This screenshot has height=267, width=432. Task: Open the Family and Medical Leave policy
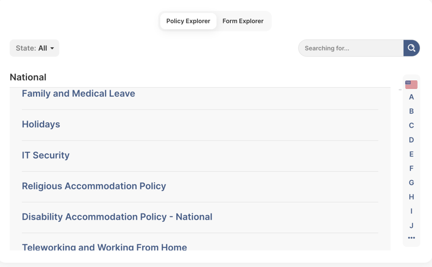[78, 94]
